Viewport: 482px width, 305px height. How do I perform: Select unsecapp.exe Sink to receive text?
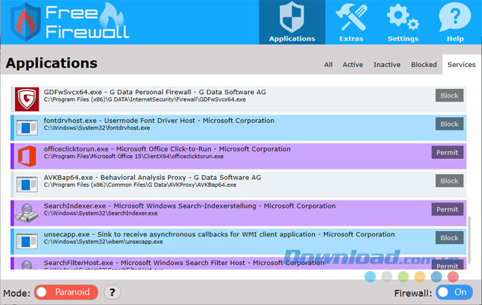click(x=219, y=234)
